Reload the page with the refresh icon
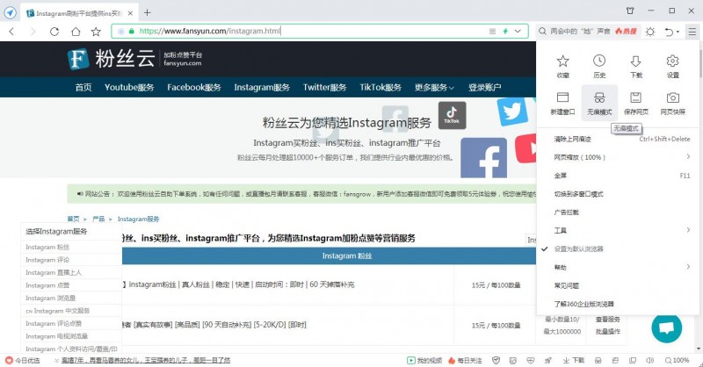Image resolution: width=703 pixels, height=367 pixels. click(x=54, y=32)
